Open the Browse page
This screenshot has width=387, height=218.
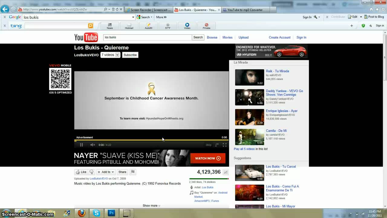[x=212, y=38]
